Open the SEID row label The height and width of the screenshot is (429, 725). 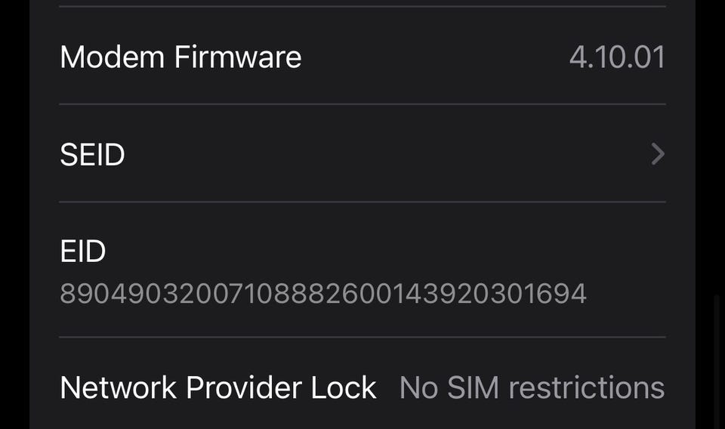92,155
